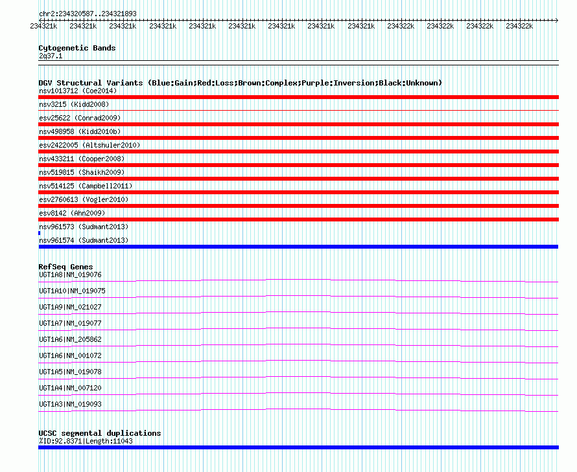The height and width of the screenshot is (472, 577).
Task: Click the magenta gene line under UGT1A8
Action: click(x=298, y=281)
